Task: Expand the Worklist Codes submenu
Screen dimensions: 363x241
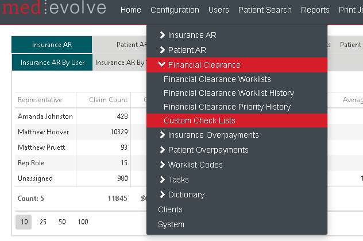Action: 195,165
